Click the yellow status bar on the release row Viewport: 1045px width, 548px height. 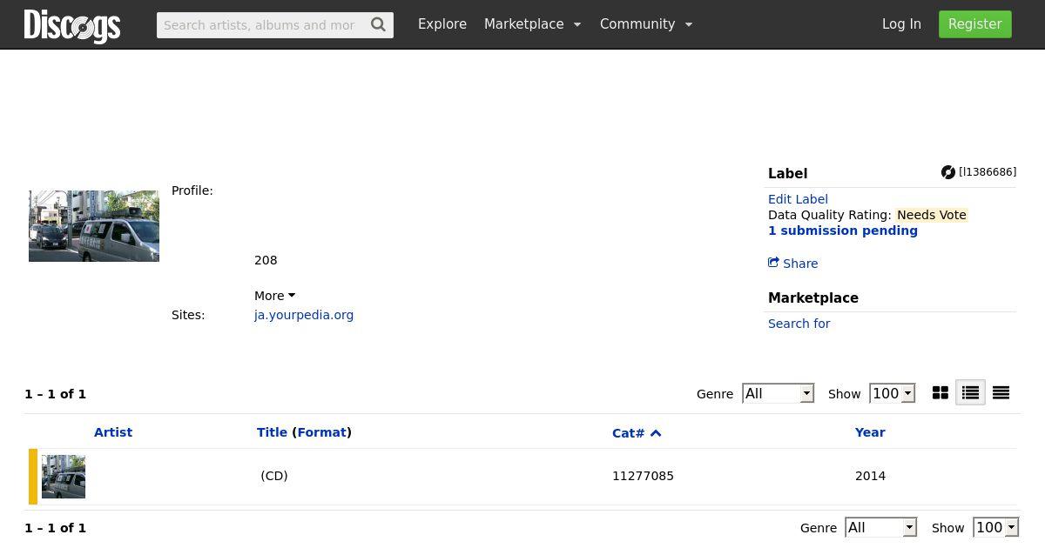tap(33, 477)
